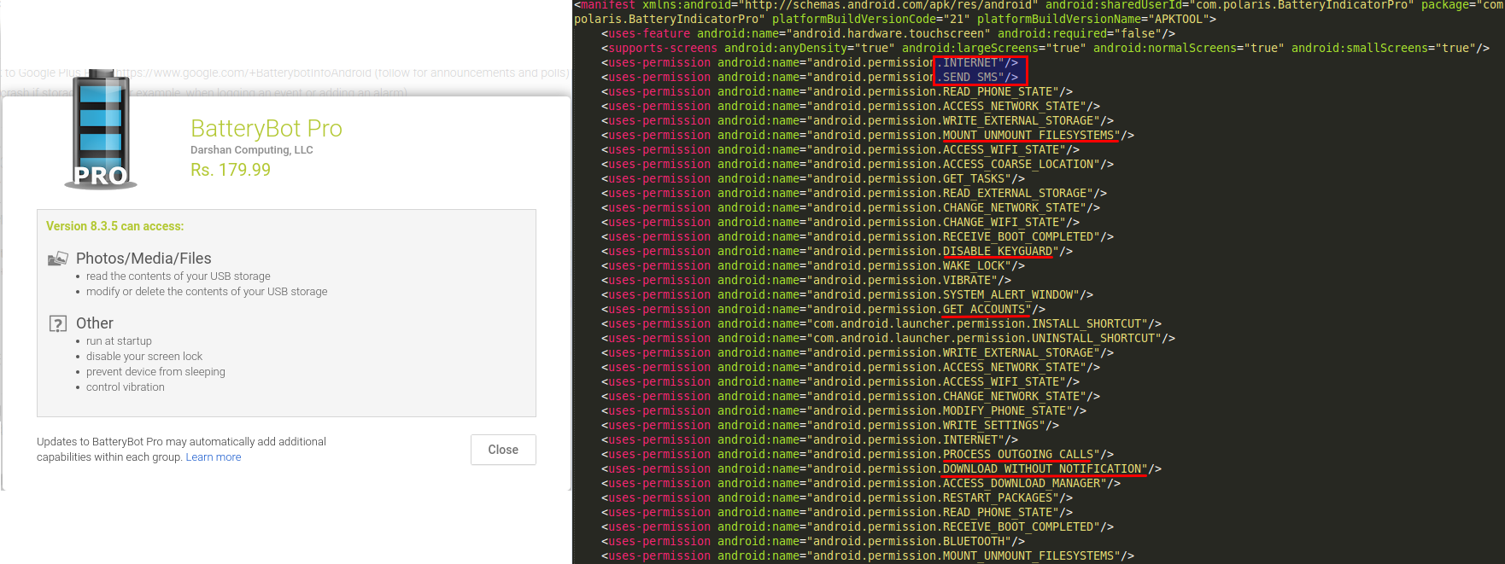This screenshot has width=1505, height=564.
Task: Click 'modify or delete the contents of your USB storage'
Action: [207, 292]
